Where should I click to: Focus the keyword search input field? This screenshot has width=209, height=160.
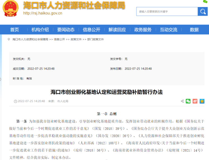tap(167, 12)
